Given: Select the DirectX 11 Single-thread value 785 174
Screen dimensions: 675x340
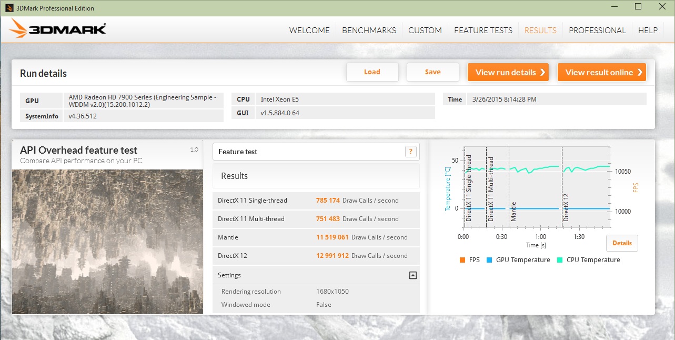Looking at the screenshot, I should (328, 201).
